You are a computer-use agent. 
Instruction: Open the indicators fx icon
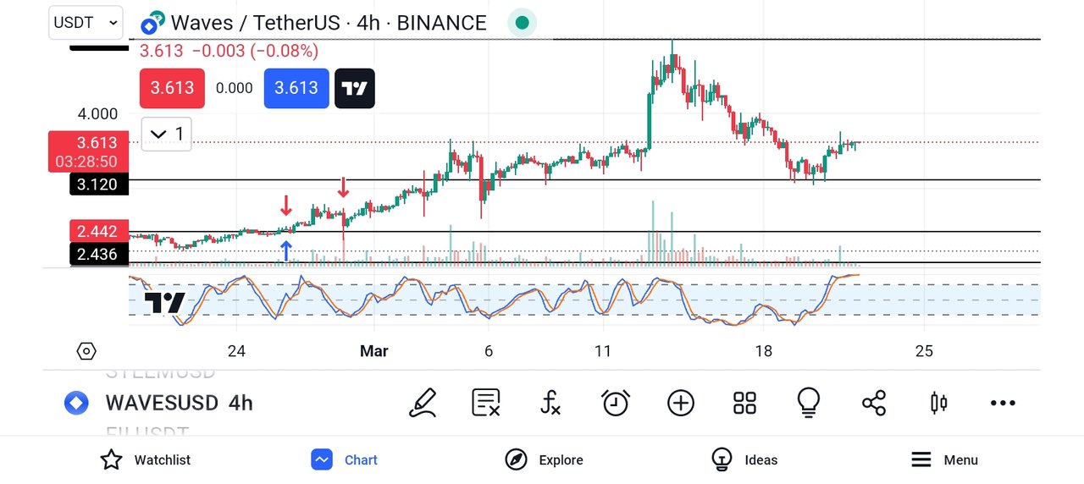point(550,403)
